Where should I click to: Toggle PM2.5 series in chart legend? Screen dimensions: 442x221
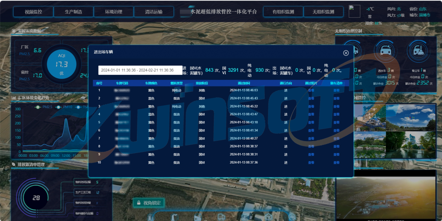(44, 107)
